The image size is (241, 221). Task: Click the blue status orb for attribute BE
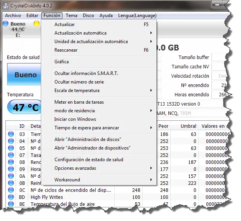11,204
